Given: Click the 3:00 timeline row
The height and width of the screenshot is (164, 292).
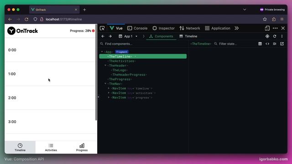Looking at the screenshot, I should tap(50, 122).
